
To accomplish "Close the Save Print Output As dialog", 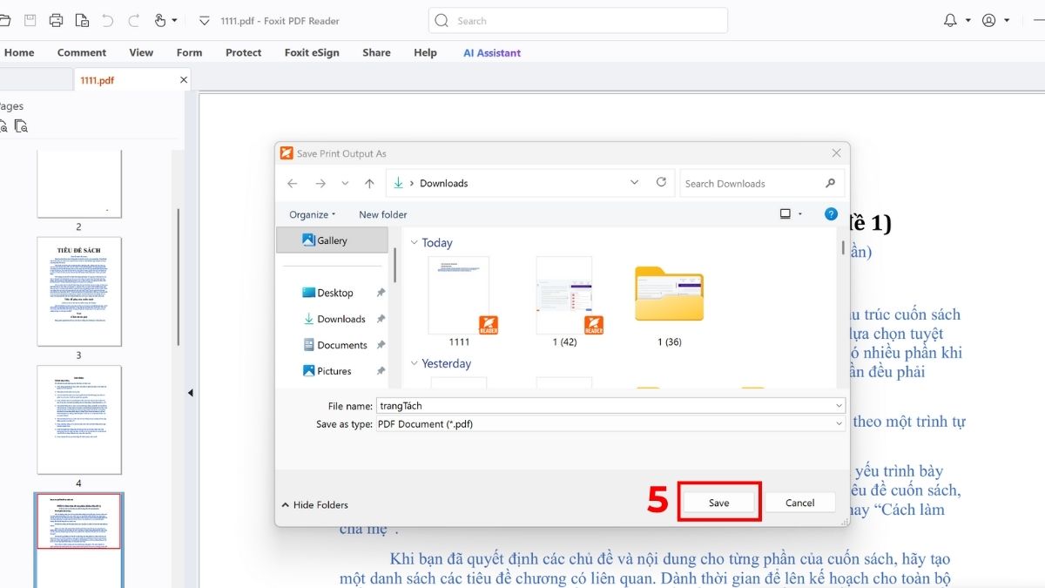I will pos(836,153).
